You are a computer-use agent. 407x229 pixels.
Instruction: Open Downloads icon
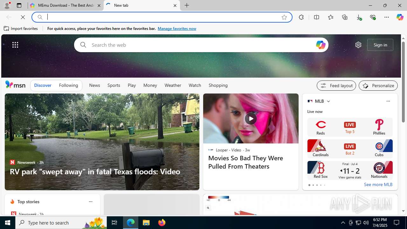point(359,17)
